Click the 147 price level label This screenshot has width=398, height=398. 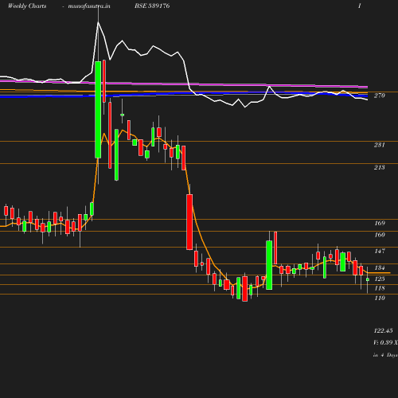[x=380, y=251]
